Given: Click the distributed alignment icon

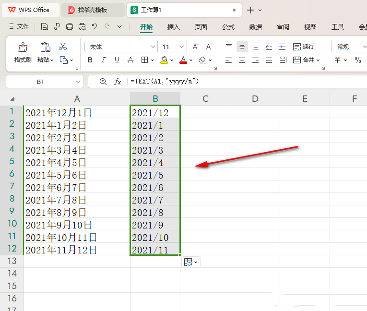Looking at the screenshot, I should (x=283, y=60).
